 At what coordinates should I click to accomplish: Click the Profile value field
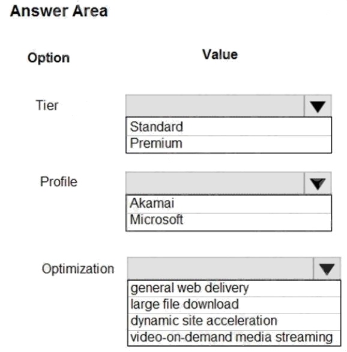(215, 183)
